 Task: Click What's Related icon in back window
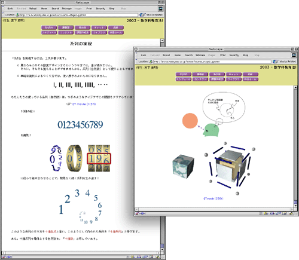(x=142, y=15)
